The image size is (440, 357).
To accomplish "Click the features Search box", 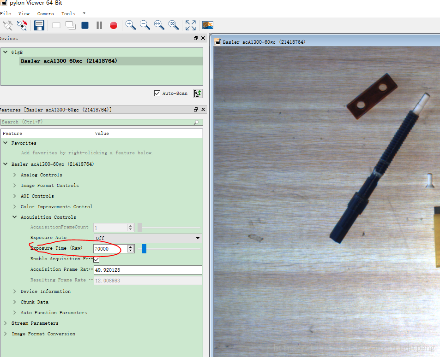I will click(102, 122).
